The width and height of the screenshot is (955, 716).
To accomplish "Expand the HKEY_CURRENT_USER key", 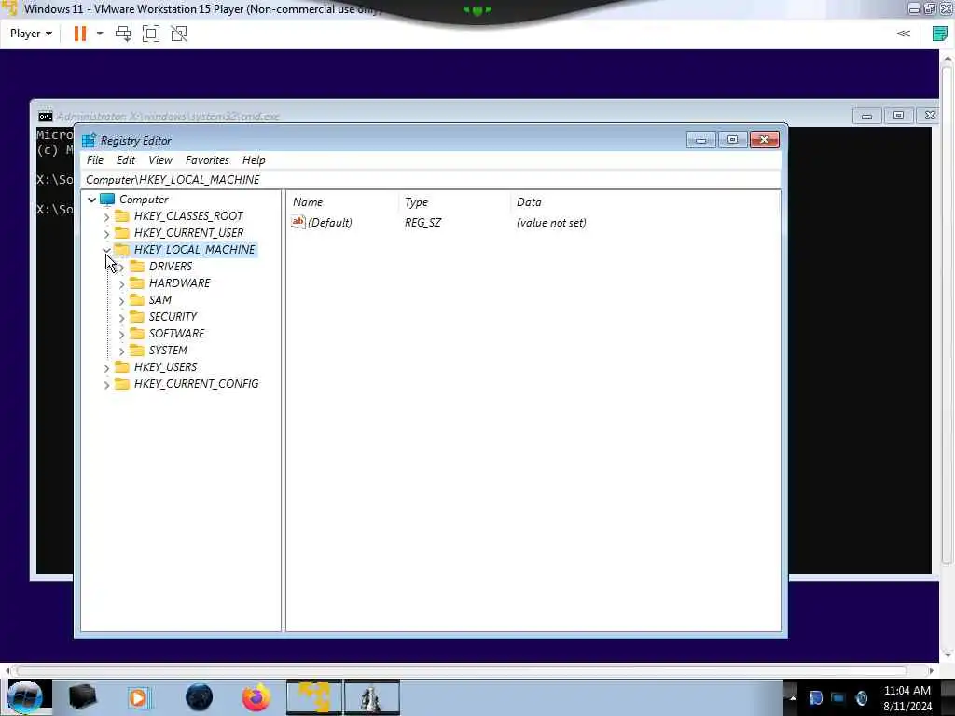I will coord(106,233).
